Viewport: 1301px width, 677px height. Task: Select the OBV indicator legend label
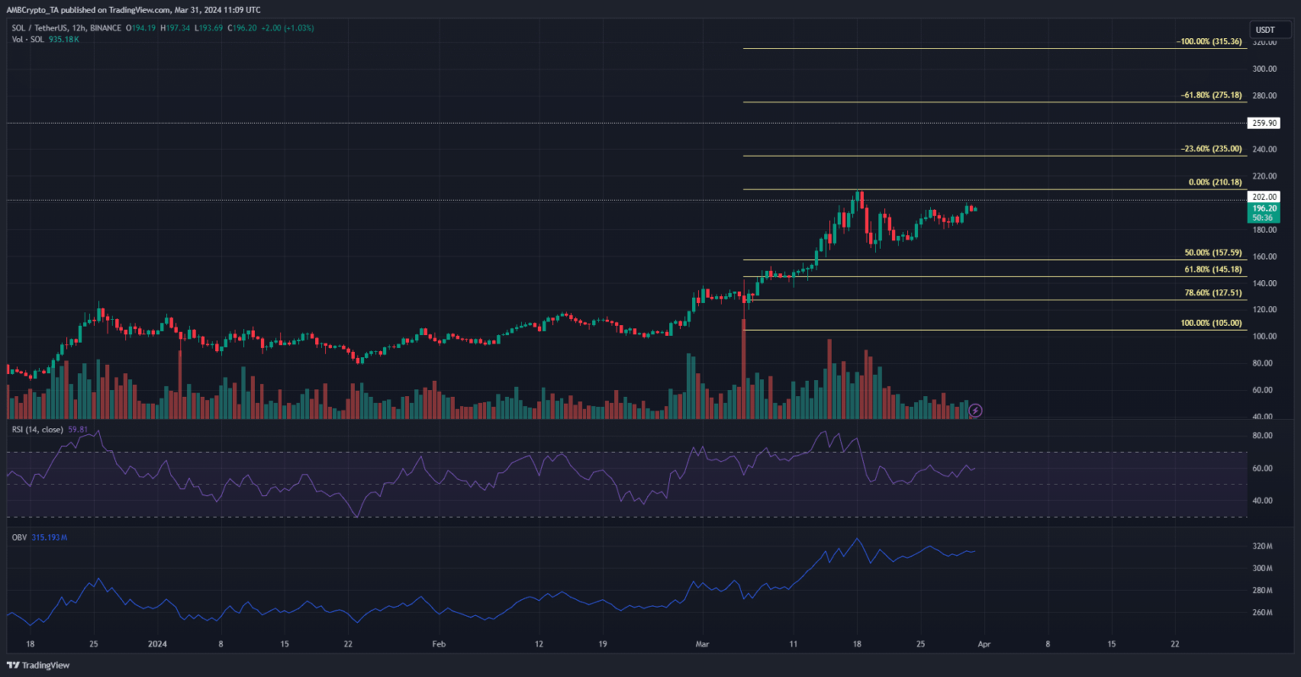[x=17, y=536]
